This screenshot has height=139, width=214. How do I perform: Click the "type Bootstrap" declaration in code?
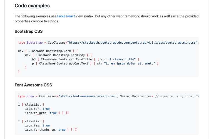(x=30, y=43)
